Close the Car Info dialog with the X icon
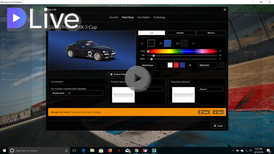This screenshot has height=154, width=274. click(225, 9)
